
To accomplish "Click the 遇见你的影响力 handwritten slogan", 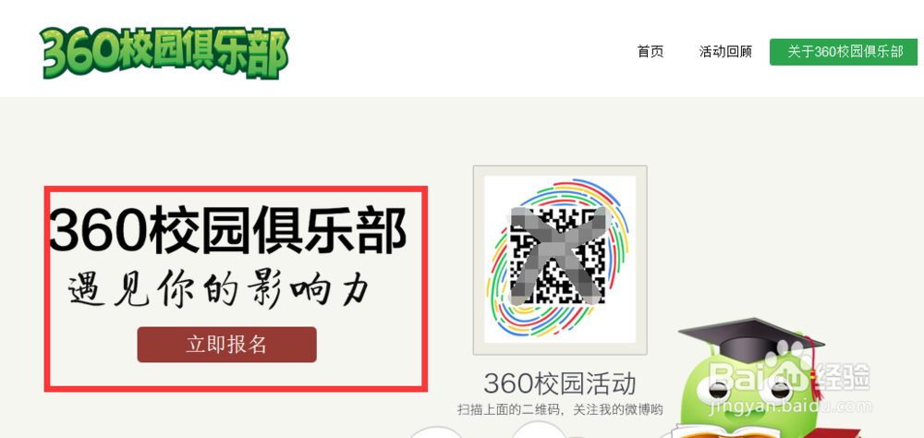I will click(x=218, y=289).
